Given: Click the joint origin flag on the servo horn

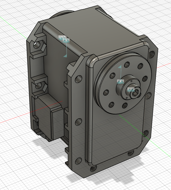Looking at the screenshot, I should [120, 67].
